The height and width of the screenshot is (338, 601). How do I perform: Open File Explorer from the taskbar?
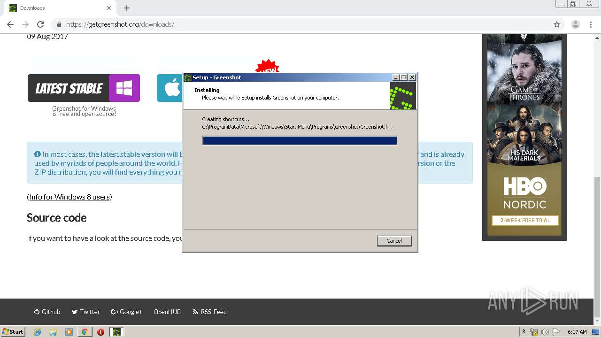pos(53,332)
